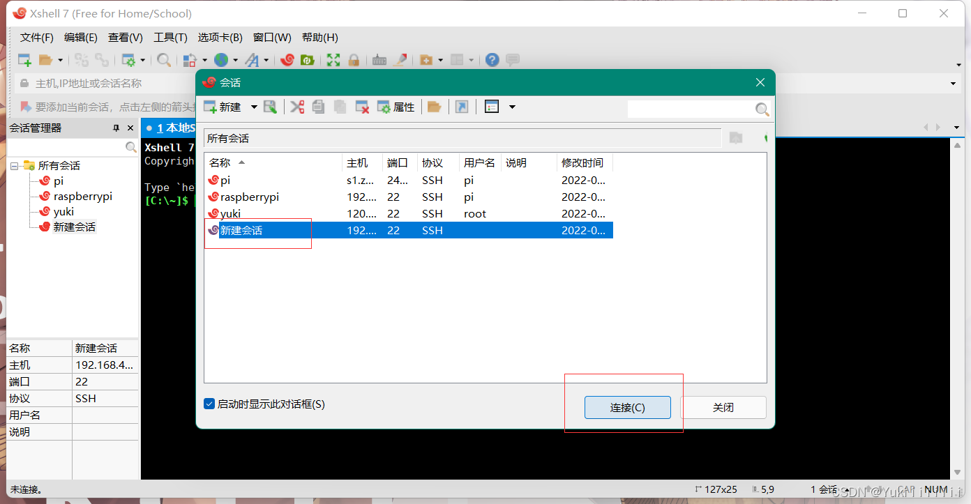Click the padlock lock screen icon
Image resolution: width=971 pixels, height=504 pixels.
click(354, 60)
